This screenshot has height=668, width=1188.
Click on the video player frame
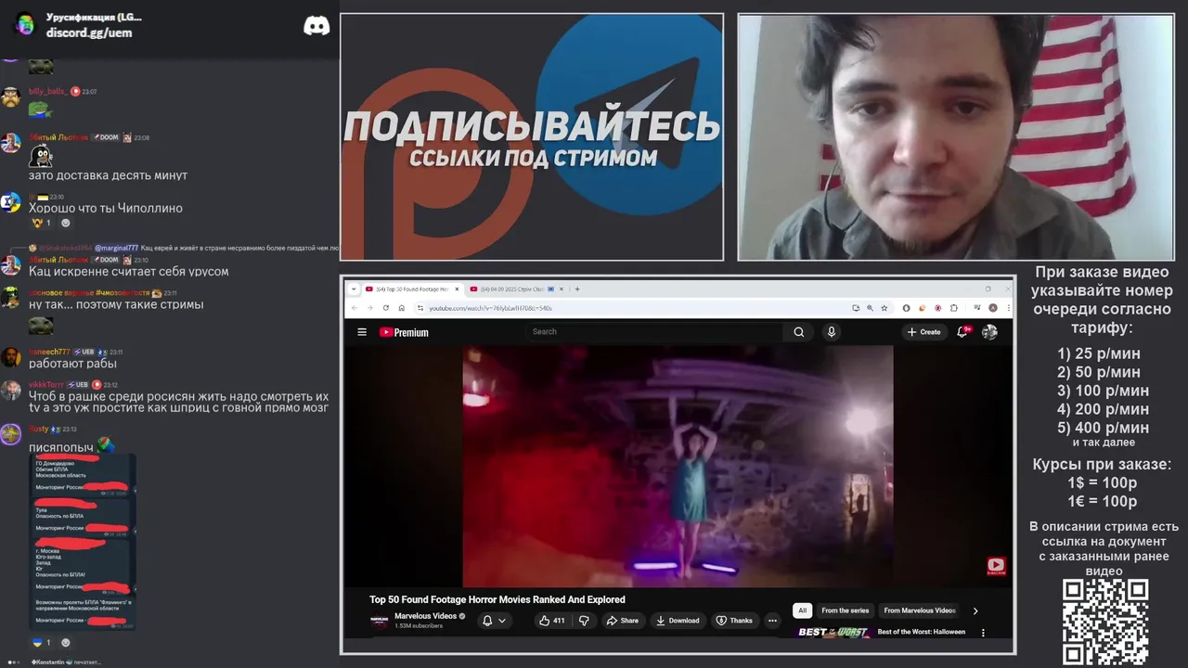click(x=678, y=466)
